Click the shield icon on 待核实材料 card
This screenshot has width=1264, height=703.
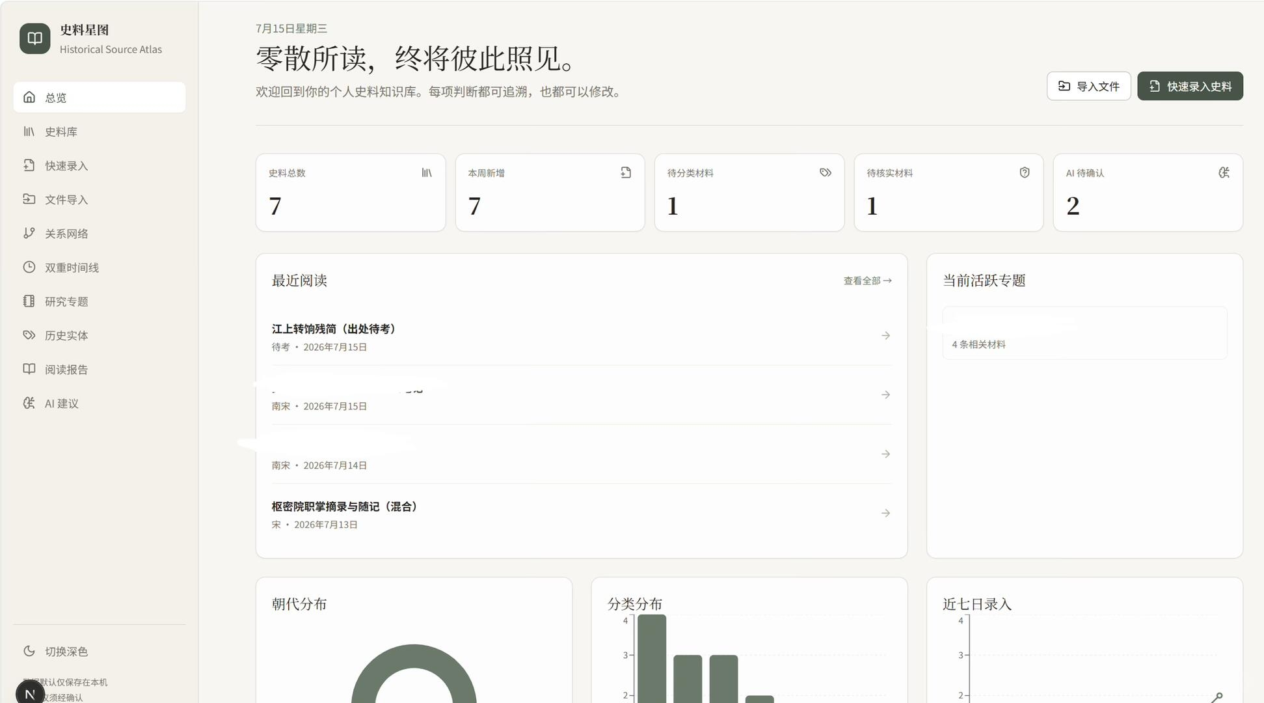pyautogui.click(x=1025, y=172)
